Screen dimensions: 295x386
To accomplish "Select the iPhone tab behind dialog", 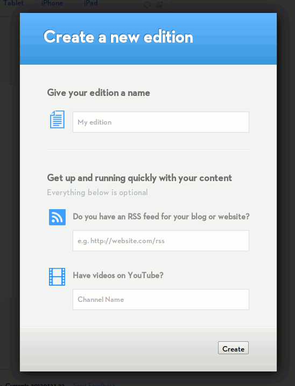I will pos(52,3).
